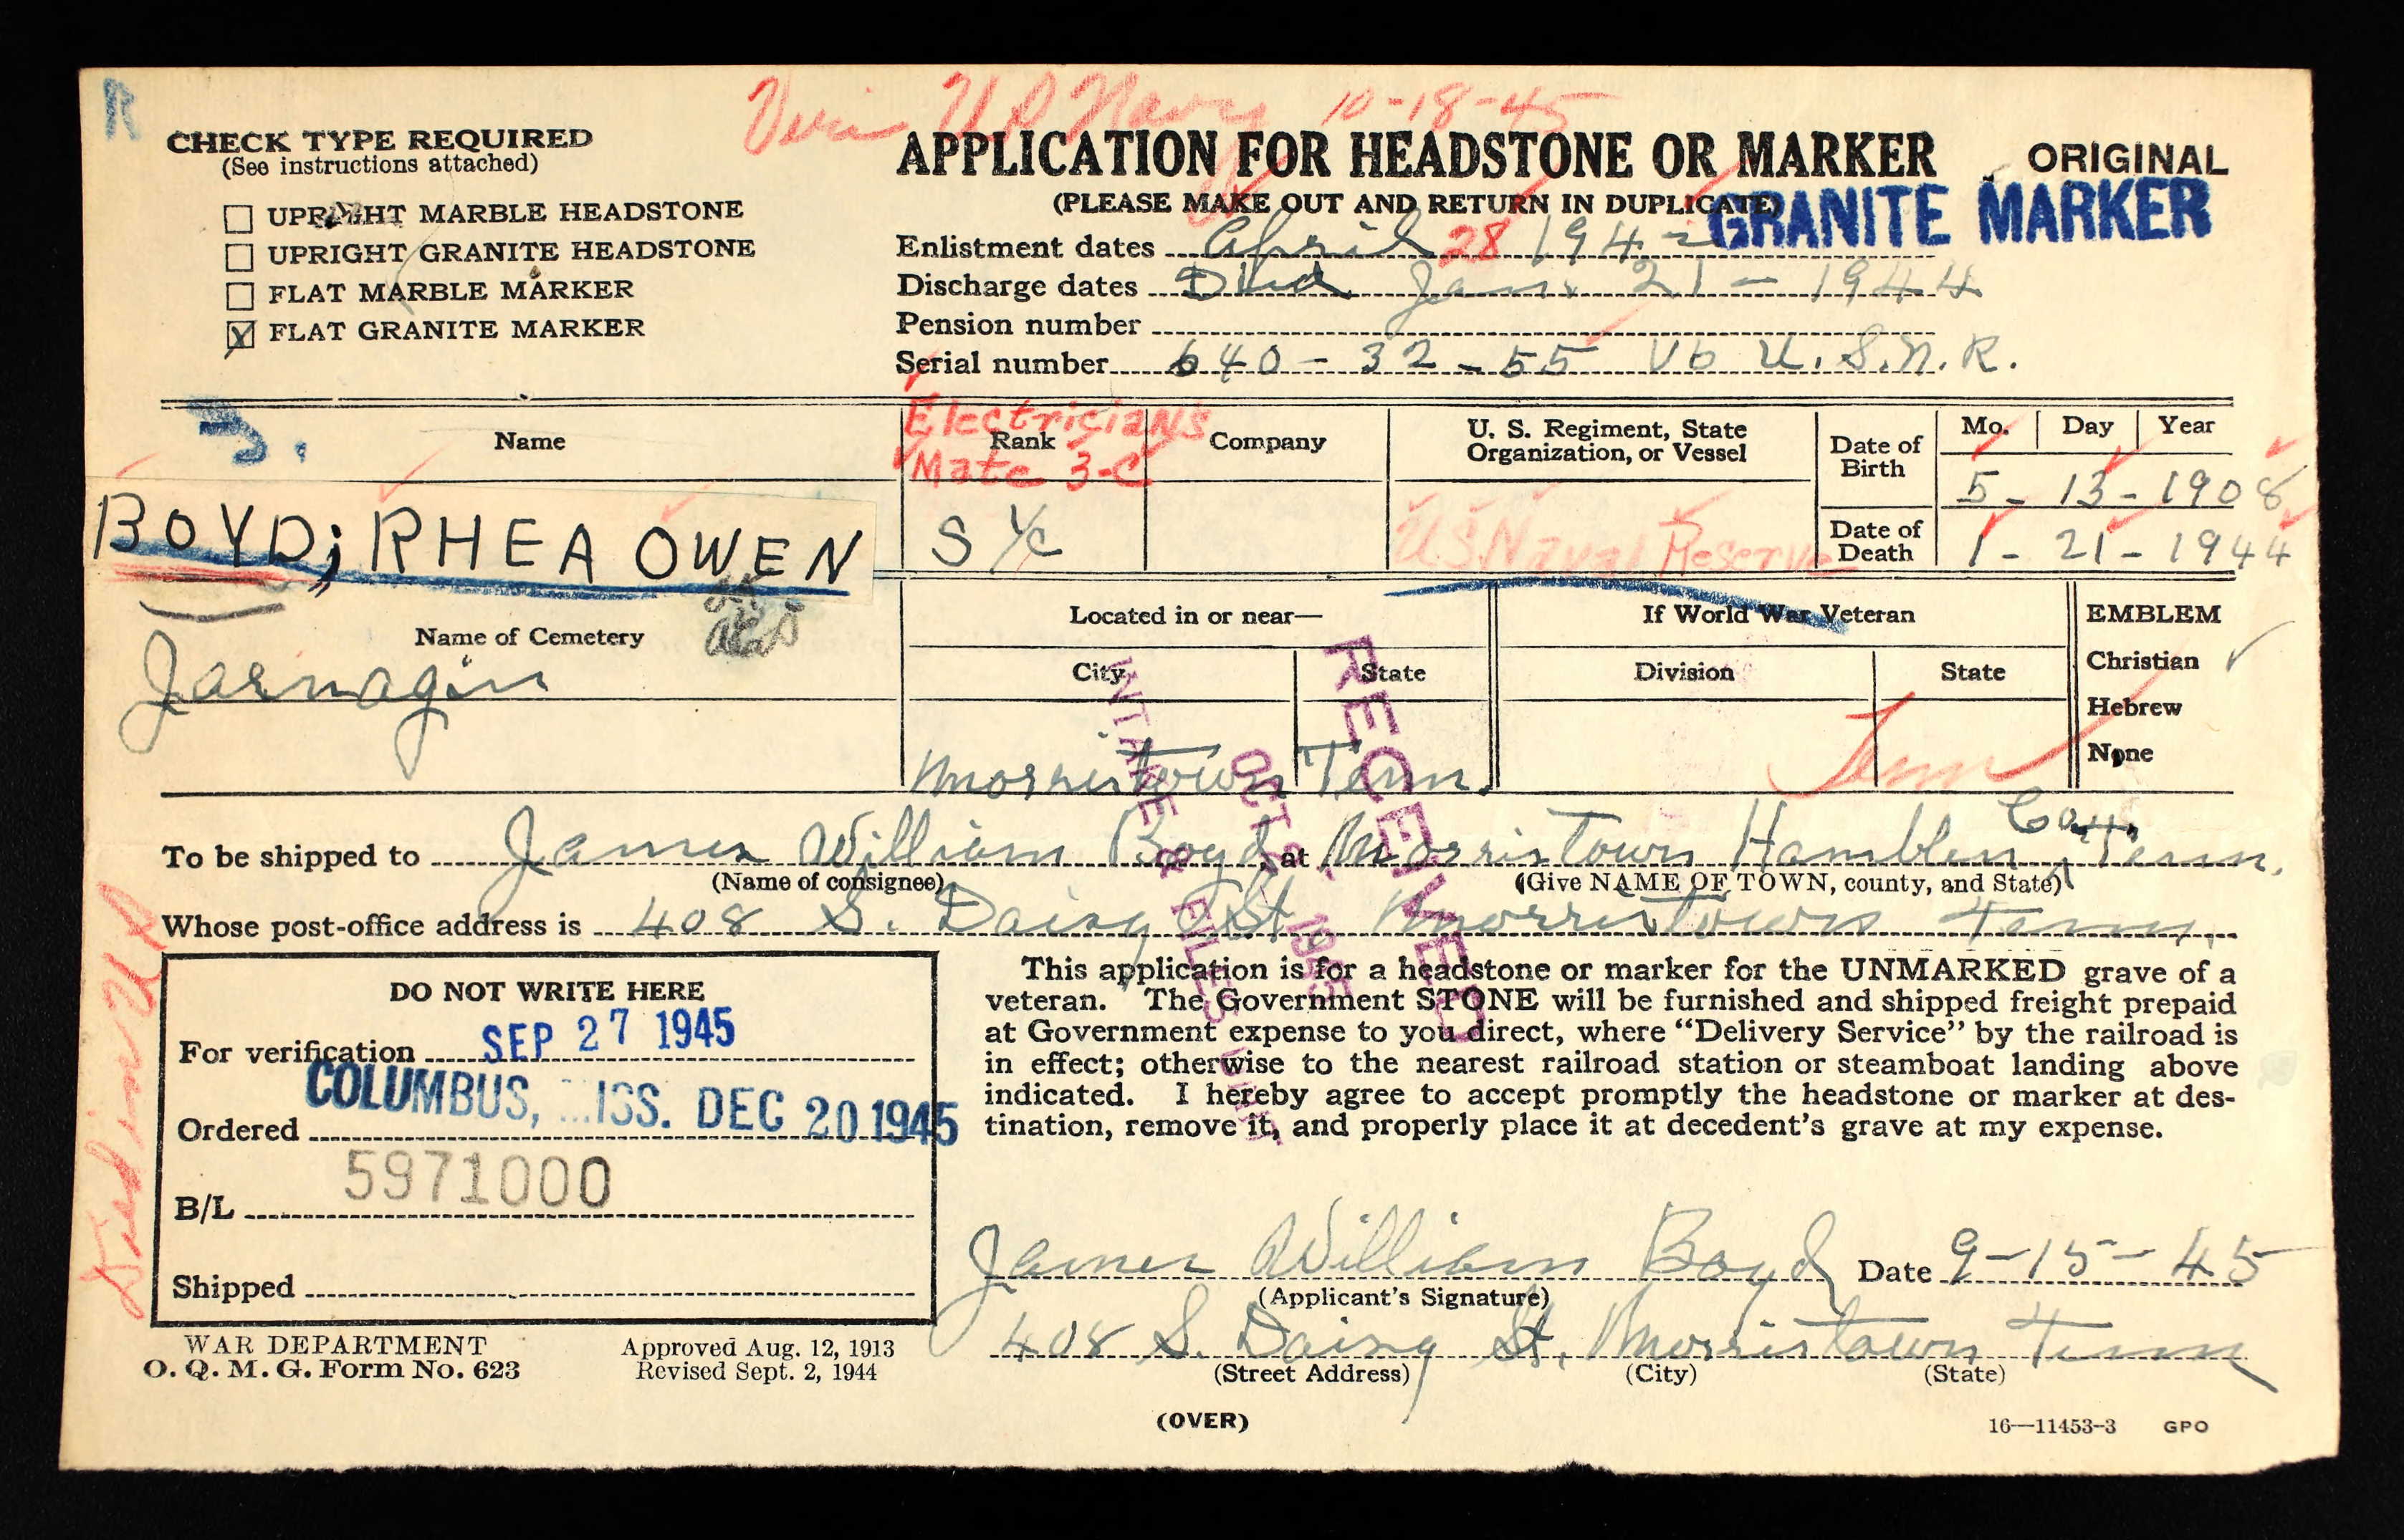Check the Upright Marble Headstone box
2404x1540 pixels.
(x=239, y=218)
